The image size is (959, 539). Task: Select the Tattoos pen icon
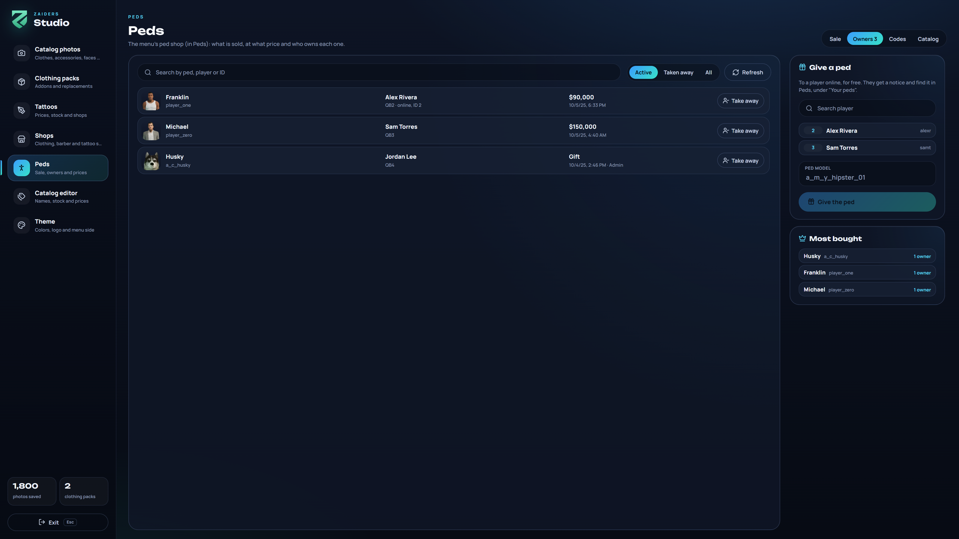click(21, 110)
